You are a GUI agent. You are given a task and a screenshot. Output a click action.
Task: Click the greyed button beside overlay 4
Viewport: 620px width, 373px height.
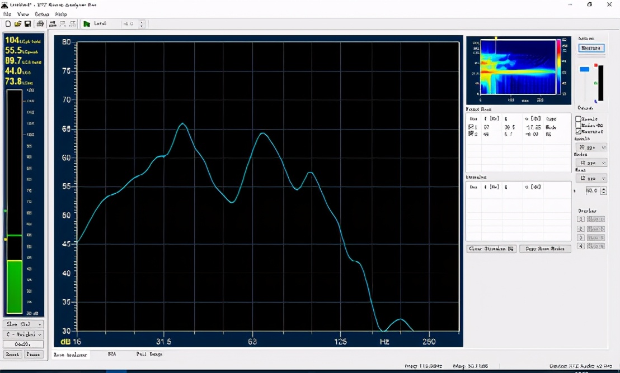click(x=596, y=246)
